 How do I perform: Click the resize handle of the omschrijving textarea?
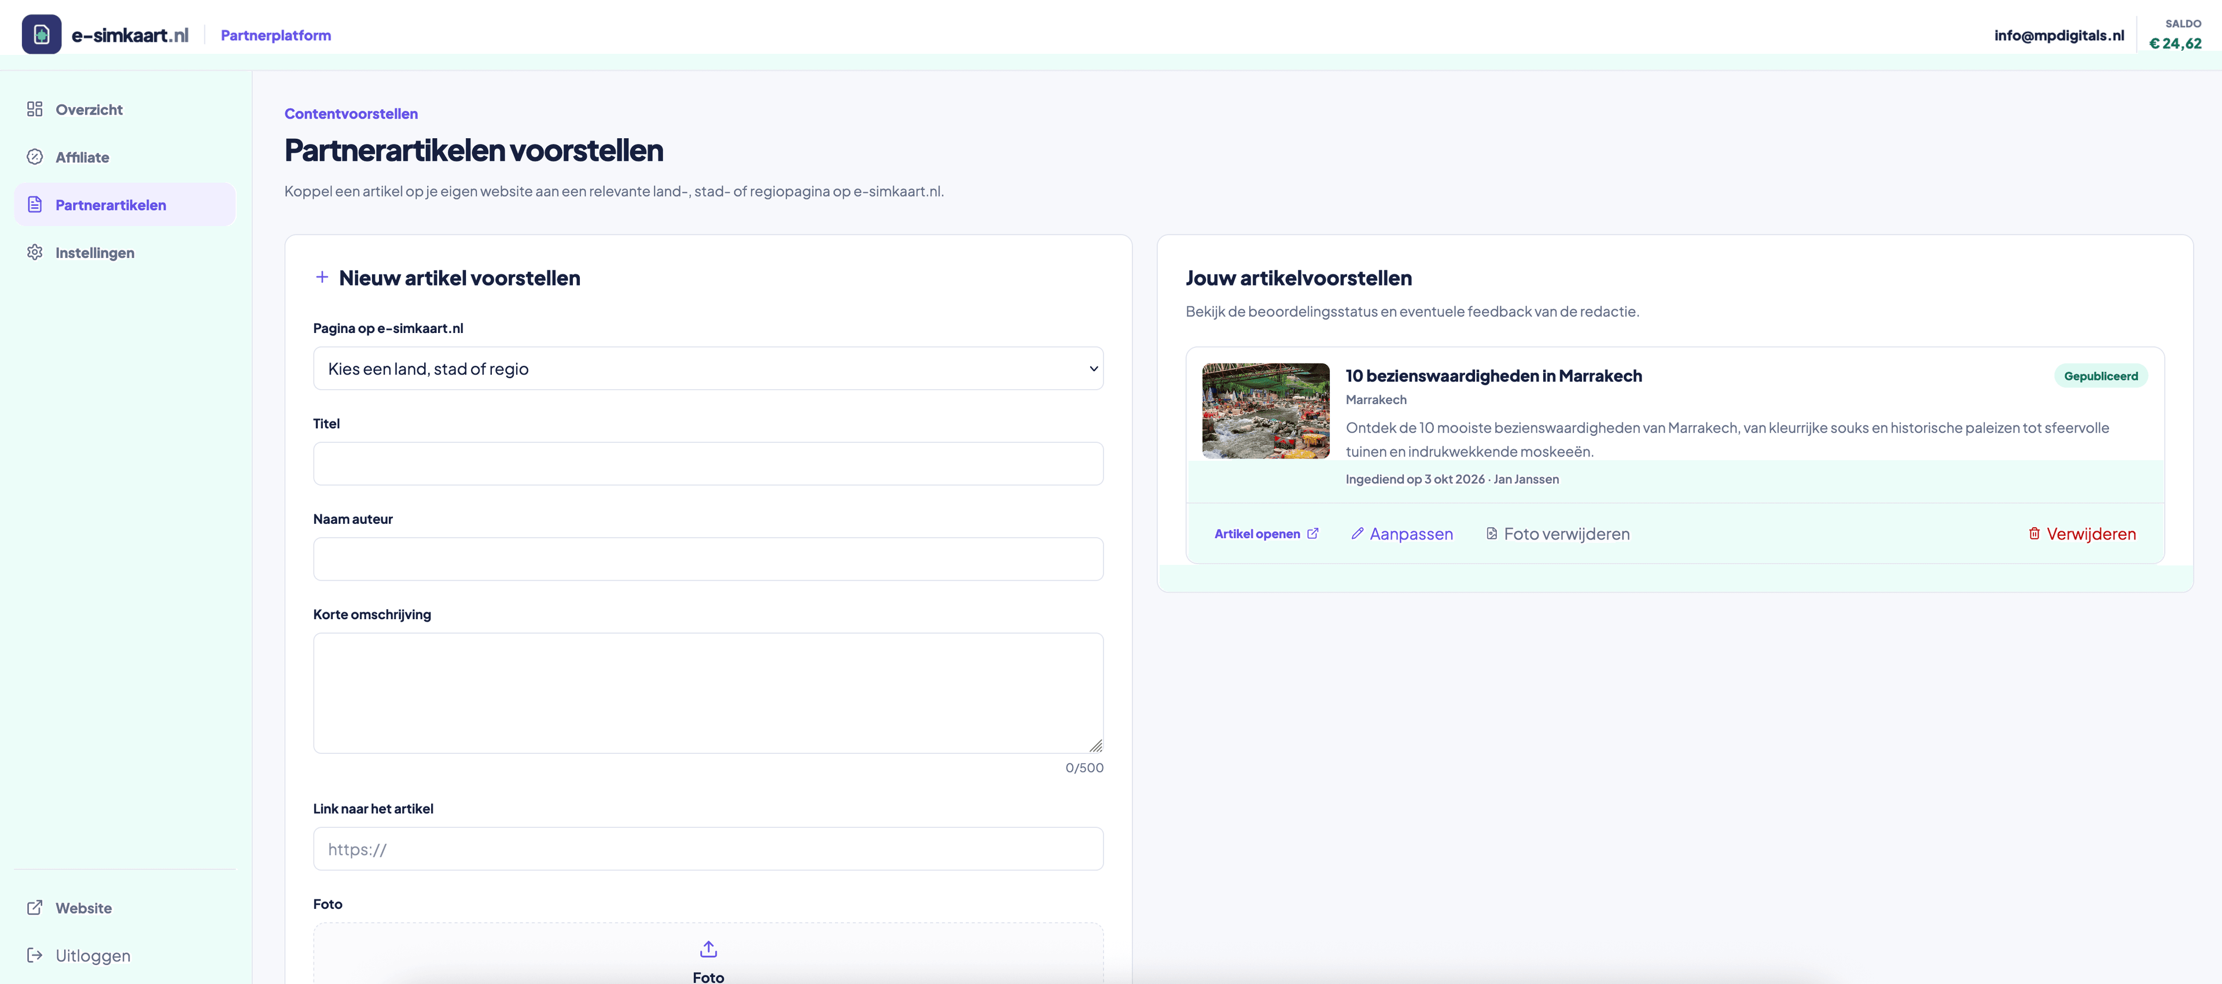click(x=1095, y=745)
